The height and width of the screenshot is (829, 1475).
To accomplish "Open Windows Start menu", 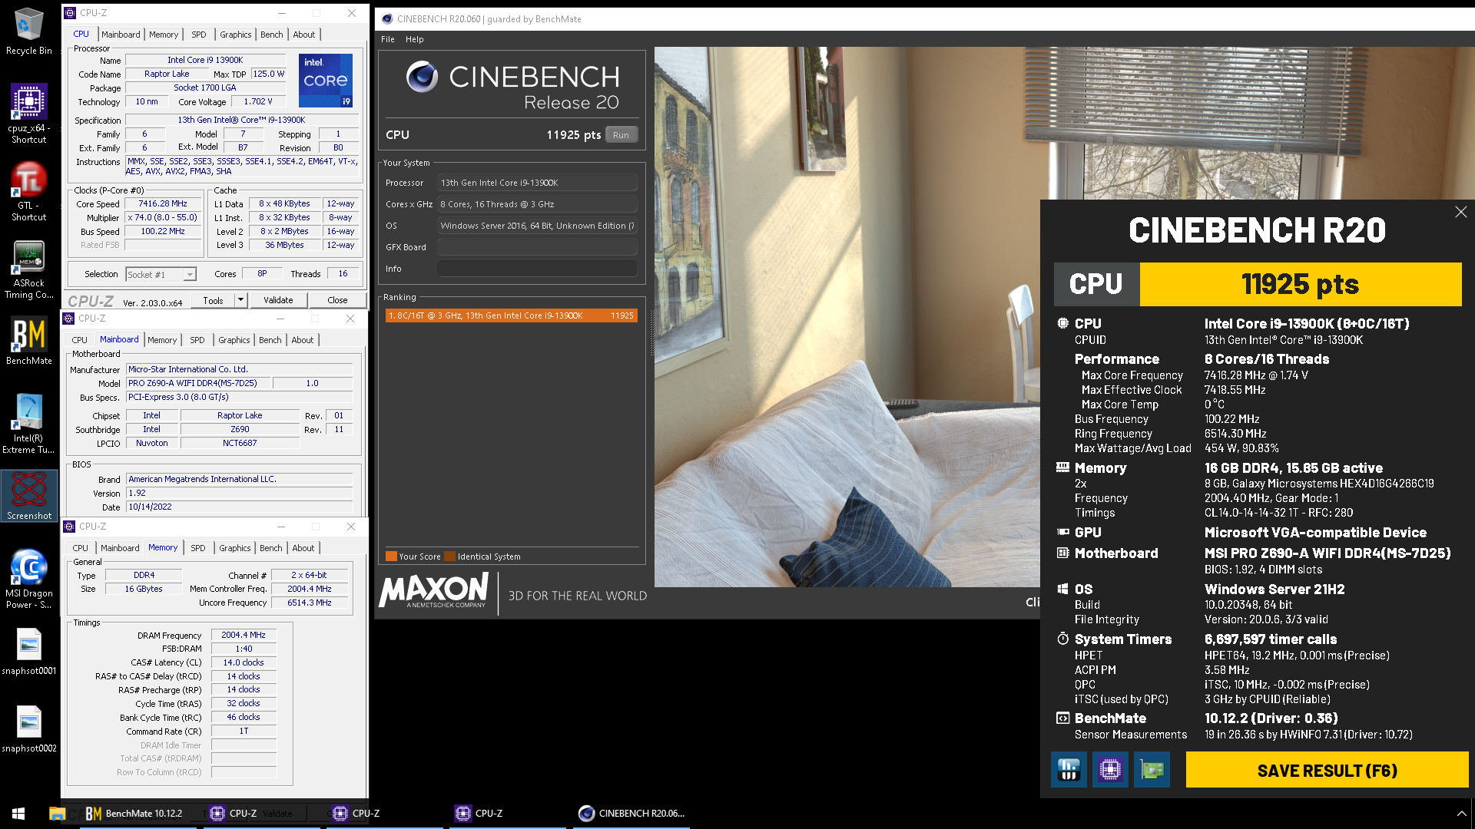I will (x=18, y=814).
